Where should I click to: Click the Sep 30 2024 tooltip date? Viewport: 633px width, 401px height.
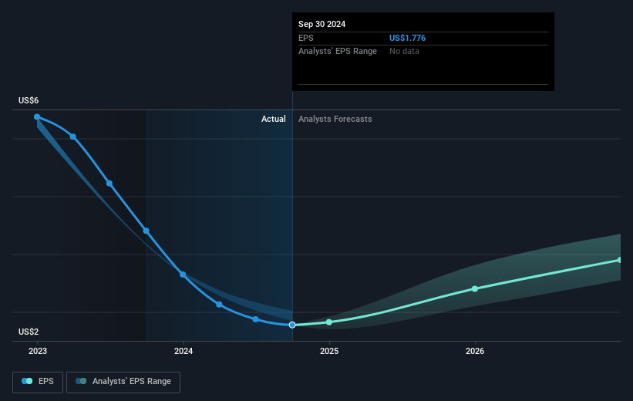coord(322,24)
